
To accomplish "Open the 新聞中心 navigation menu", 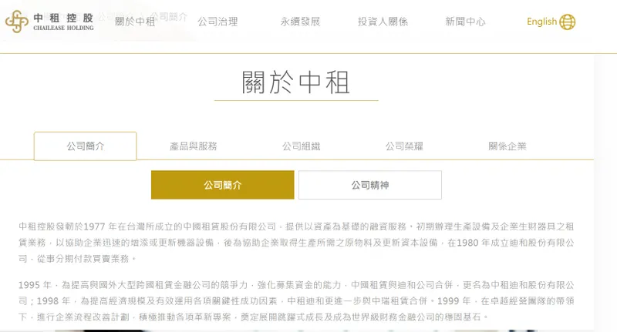I will (x=465, y=22).
